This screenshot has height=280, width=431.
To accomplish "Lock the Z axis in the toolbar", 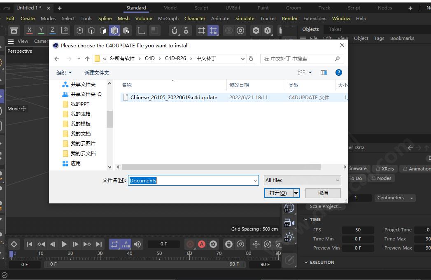I will pos(53,30).
